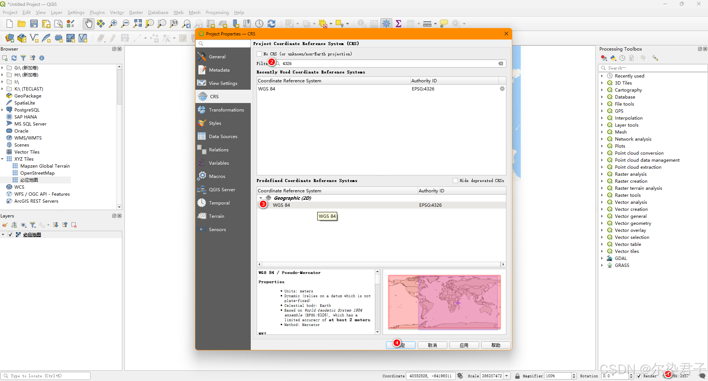Click Remove Layer icon in Layers panel

(74, 225)
